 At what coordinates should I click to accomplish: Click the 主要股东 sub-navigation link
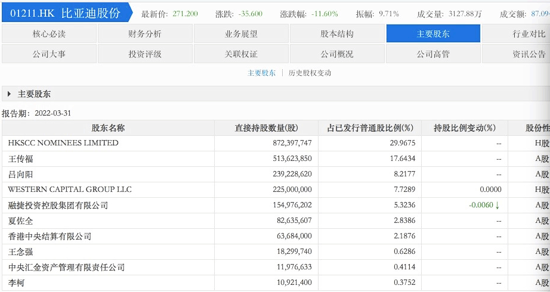(261, 73)
